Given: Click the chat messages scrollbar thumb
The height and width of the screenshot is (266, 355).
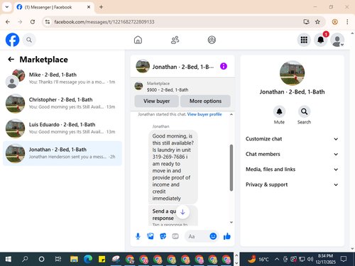Looking at the screenshot, I should pyautogui.click(x=231, y=167).
